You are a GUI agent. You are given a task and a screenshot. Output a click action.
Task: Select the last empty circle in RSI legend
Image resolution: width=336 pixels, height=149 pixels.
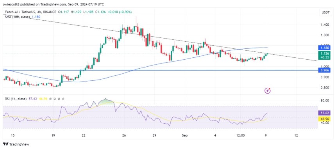click(63, 99)
